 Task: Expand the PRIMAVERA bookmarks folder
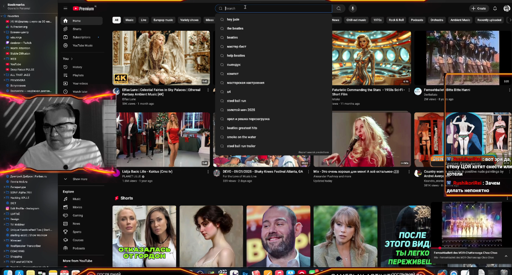5,80
